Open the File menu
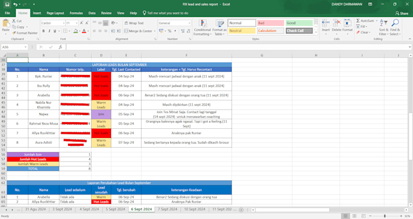This screenshot has height=219, width=413. (x=7, y=13)
